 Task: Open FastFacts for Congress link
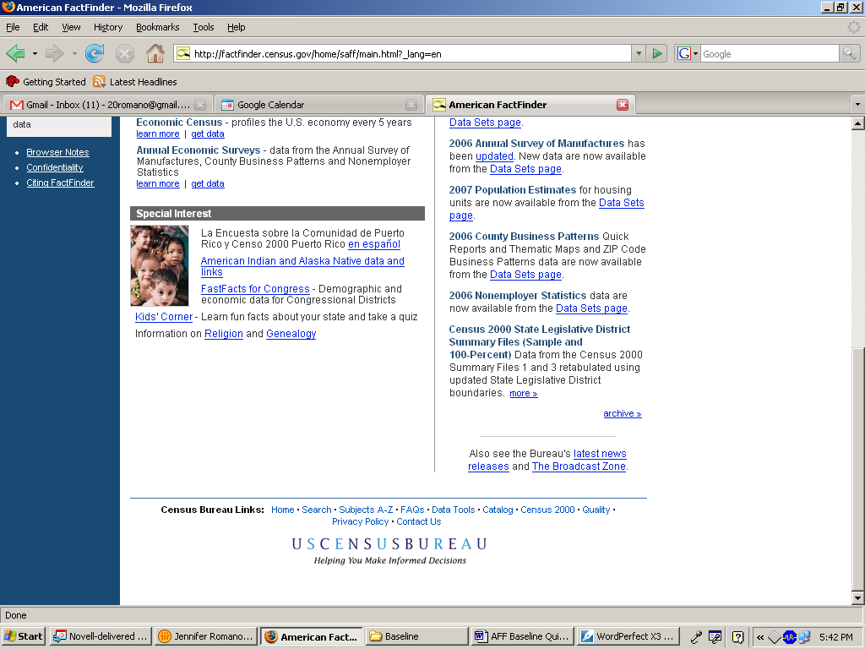tap(255, 289)
